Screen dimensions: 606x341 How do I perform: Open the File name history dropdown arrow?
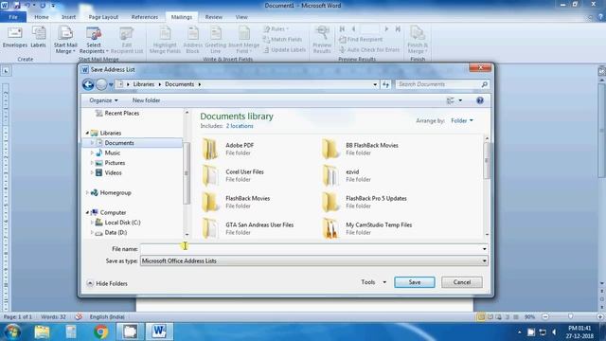(484, 249)
